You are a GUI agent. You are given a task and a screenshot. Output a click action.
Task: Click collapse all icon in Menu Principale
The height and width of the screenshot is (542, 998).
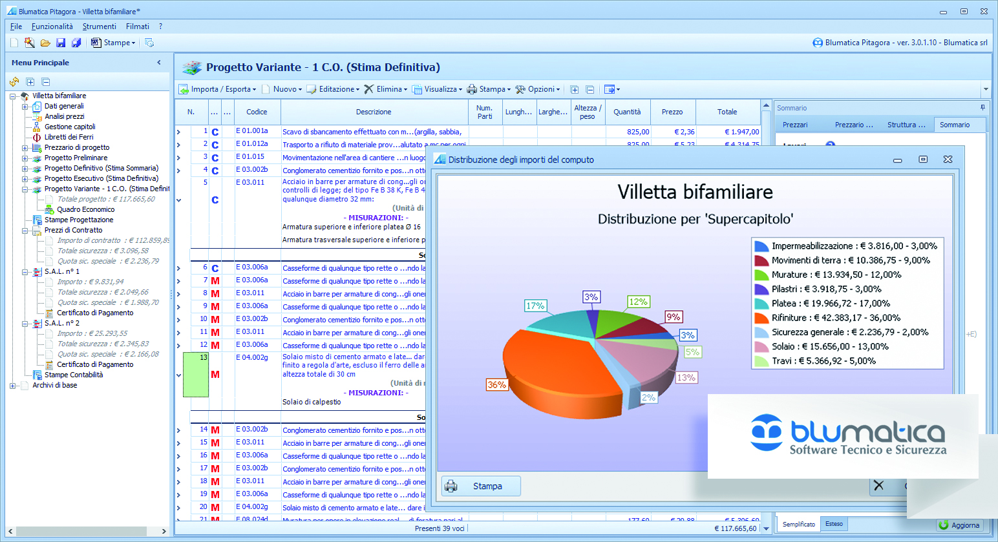click(46, 82)
